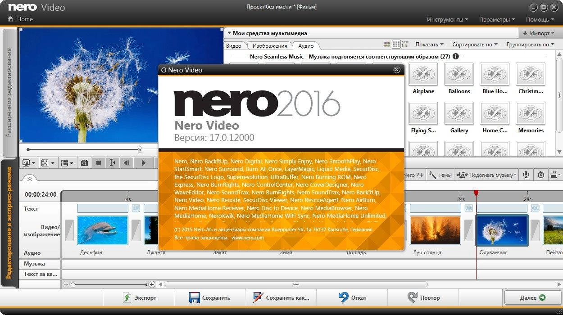Click the Далее button
Image resolution: width=563 pixels, height=315 pixels.
pos(533,297)
